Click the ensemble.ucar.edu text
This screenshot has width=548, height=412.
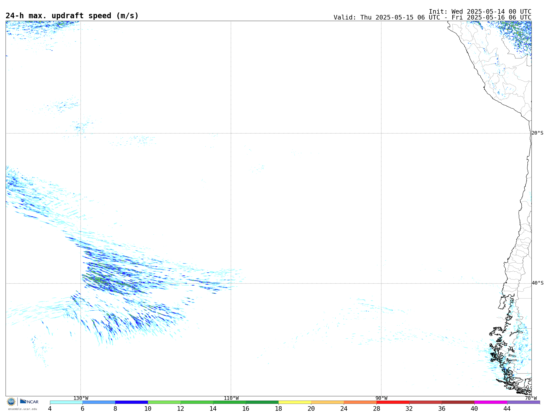point(22,409)
